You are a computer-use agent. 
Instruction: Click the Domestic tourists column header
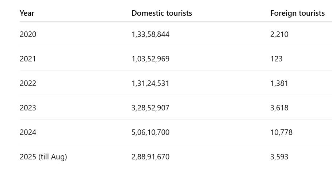pos(161,14)
